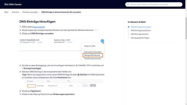The height and width of the screenshot is (105, 187).
Task: Click the bold text + Eintrag hinzufügen
Action: 32,68
